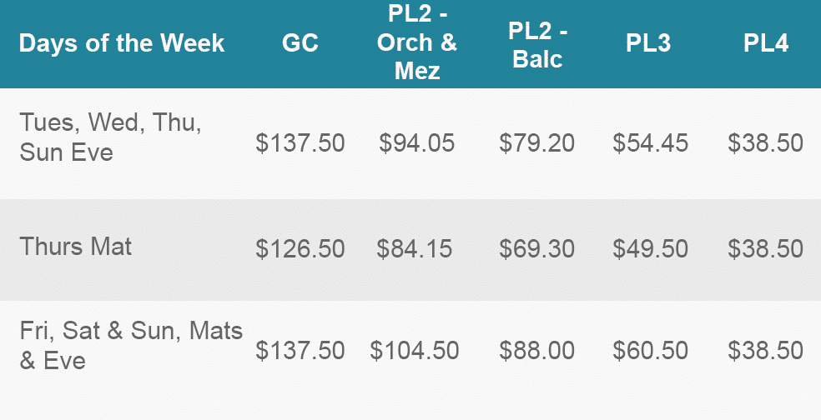Click the Tues, Wed, Thu, Sun Eve row label
Image resolution: width=821 pixels, height=420 pixels.
point(110,137)
